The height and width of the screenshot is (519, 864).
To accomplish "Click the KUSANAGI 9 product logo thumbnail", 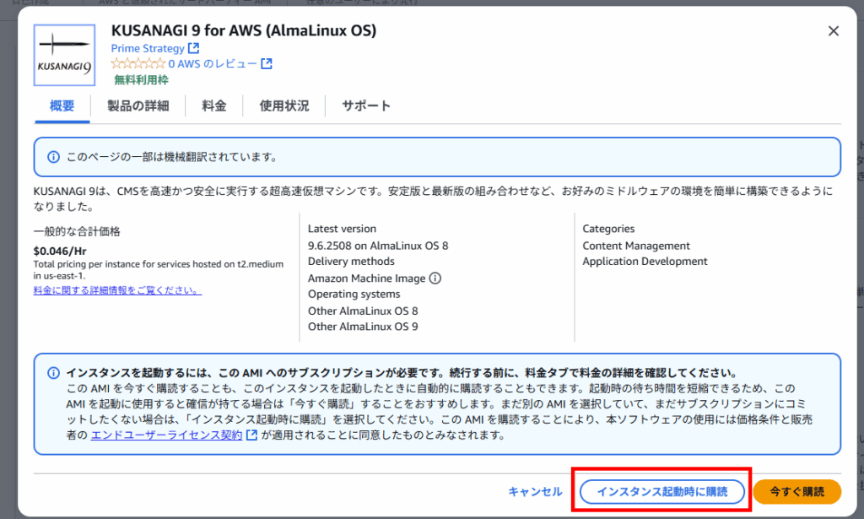I will pyautogui.click(x=64, y=55).
